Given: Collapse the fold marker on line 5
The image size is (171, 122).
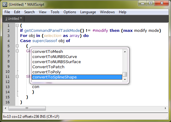Looking at the screenshot, I should 17,46.
